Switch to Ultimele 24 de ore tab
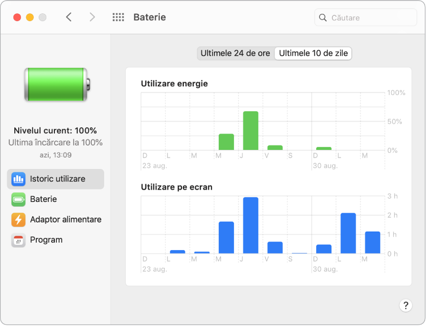This screenshot has width=428, height=327. 235,53
